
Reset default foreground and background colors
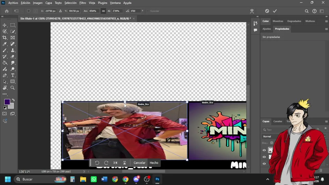[5, 108]
